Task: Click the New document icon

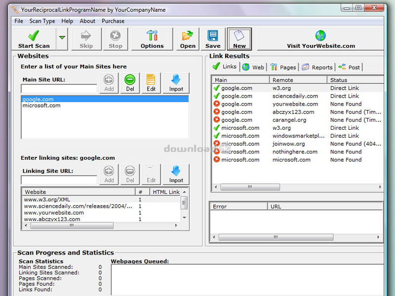Action: coord(239,39)
